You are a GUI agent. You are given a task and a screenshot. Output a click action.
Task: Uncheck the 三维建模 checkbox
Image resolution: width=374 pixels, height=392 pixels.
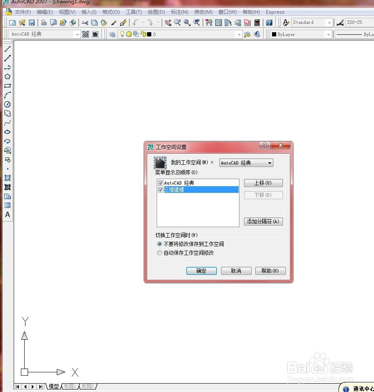click(160, 190)
